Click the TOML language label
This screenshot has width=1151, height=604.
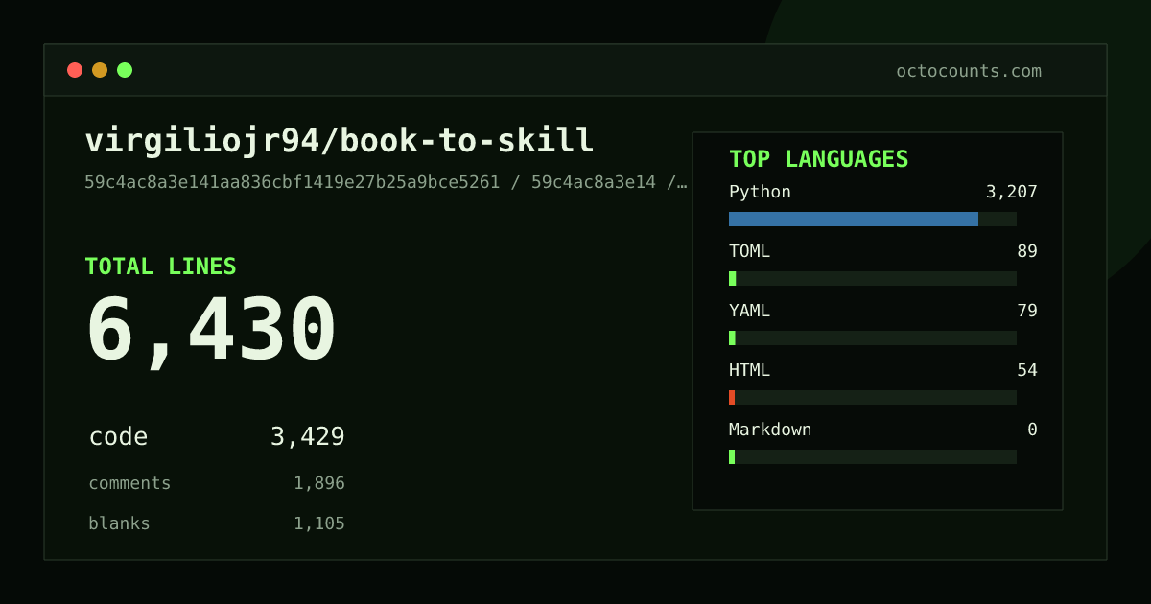point(749,251)
